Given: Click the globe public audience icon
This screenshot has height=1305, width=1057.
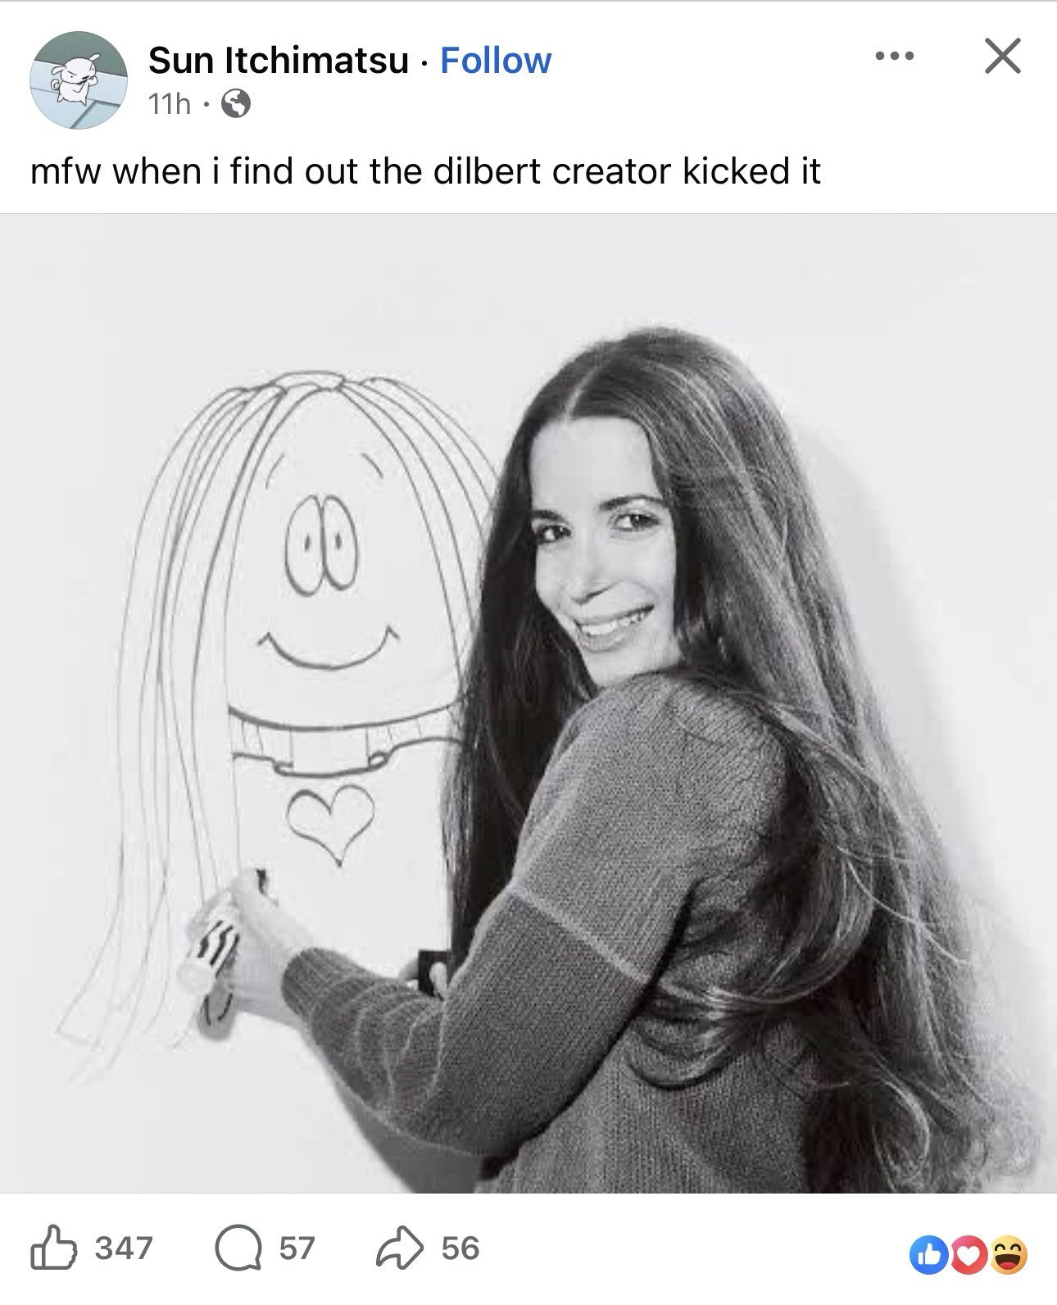Looking at the screenshot, I should pyautogui.click(x=236, y=104).
